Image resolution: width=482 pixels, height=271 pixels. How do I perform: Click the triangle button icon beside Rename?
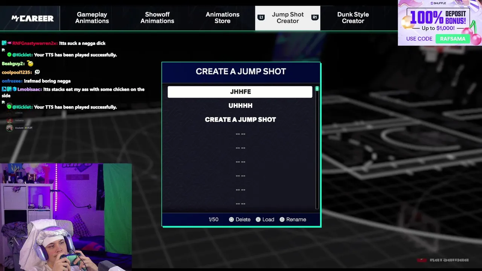tap(282, 219)
